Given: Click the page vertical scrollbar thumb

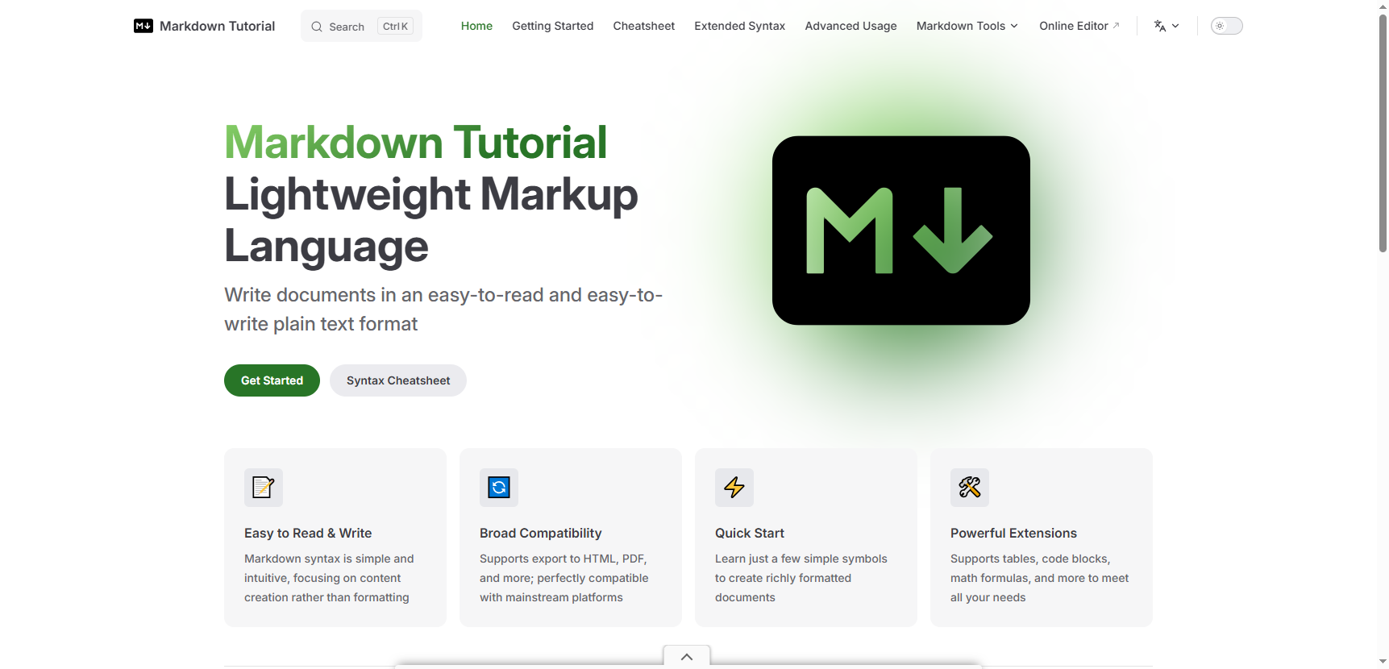Looking at the screenshot, I should [x=1383, y=133].
